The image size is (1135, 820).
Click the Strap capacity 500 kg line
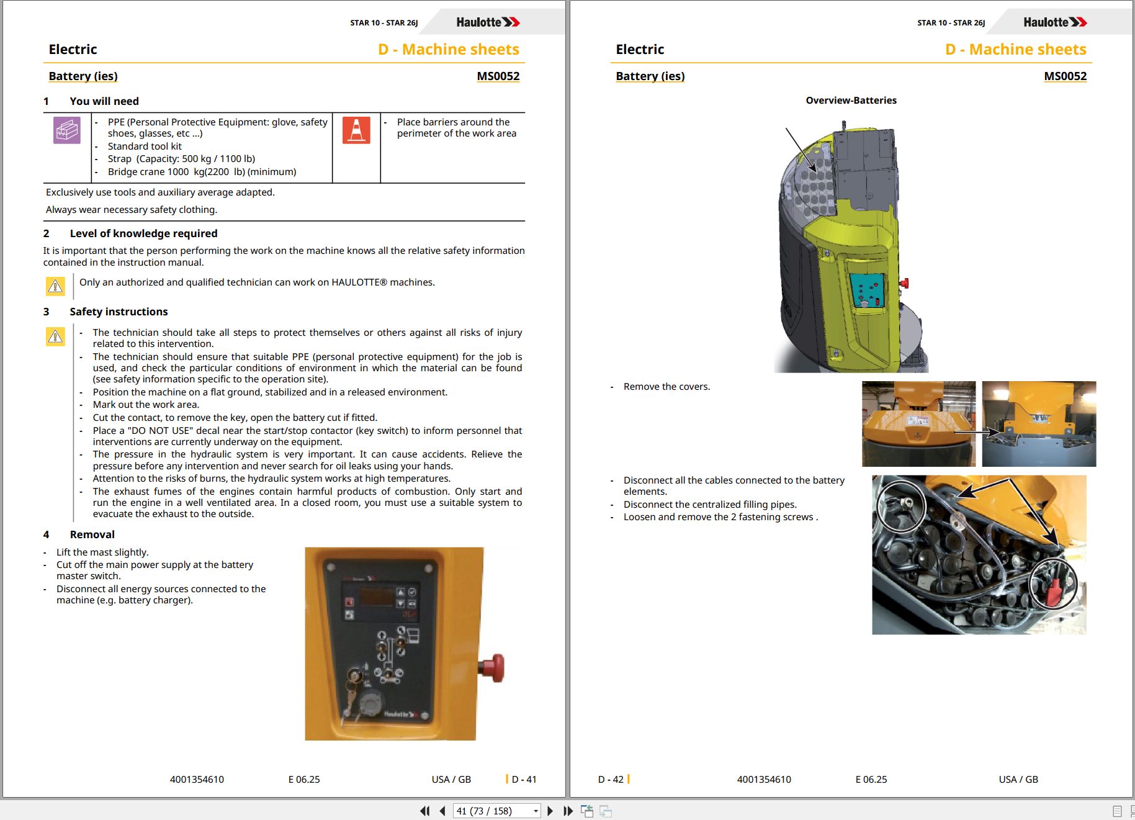181,159
